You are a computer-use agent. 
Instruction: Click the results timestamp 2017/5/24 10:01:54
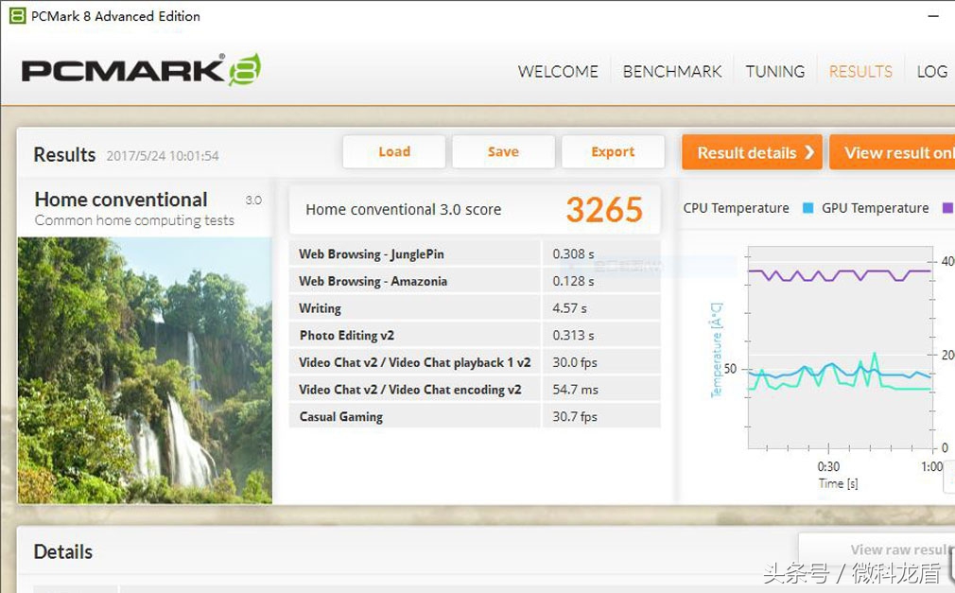click(163, 156)
